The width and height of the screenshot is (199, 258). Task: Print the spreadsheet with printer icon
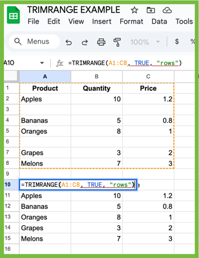tap(101, 42)
